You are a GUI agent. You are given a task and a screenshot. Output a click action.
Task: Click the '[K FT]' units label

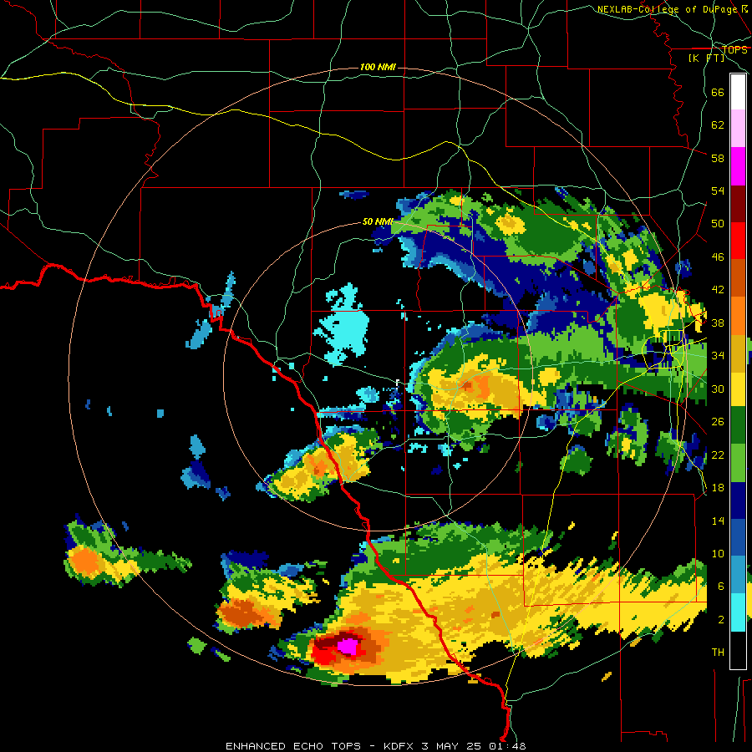[x=706, y=58]
